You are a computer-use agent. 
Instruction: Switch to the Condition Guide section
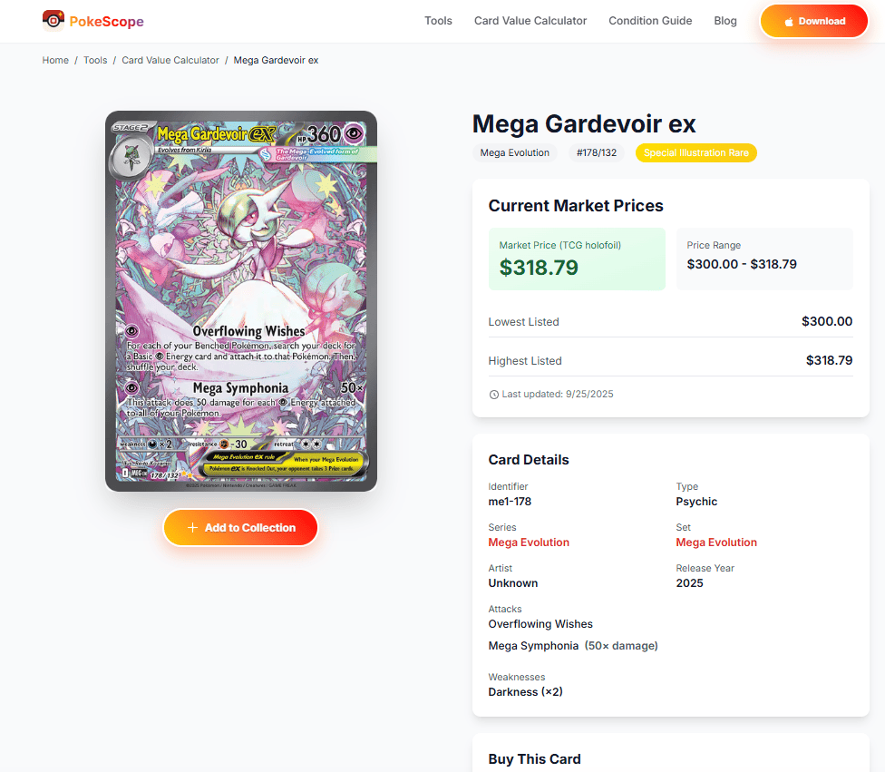(x=650, y=20)
